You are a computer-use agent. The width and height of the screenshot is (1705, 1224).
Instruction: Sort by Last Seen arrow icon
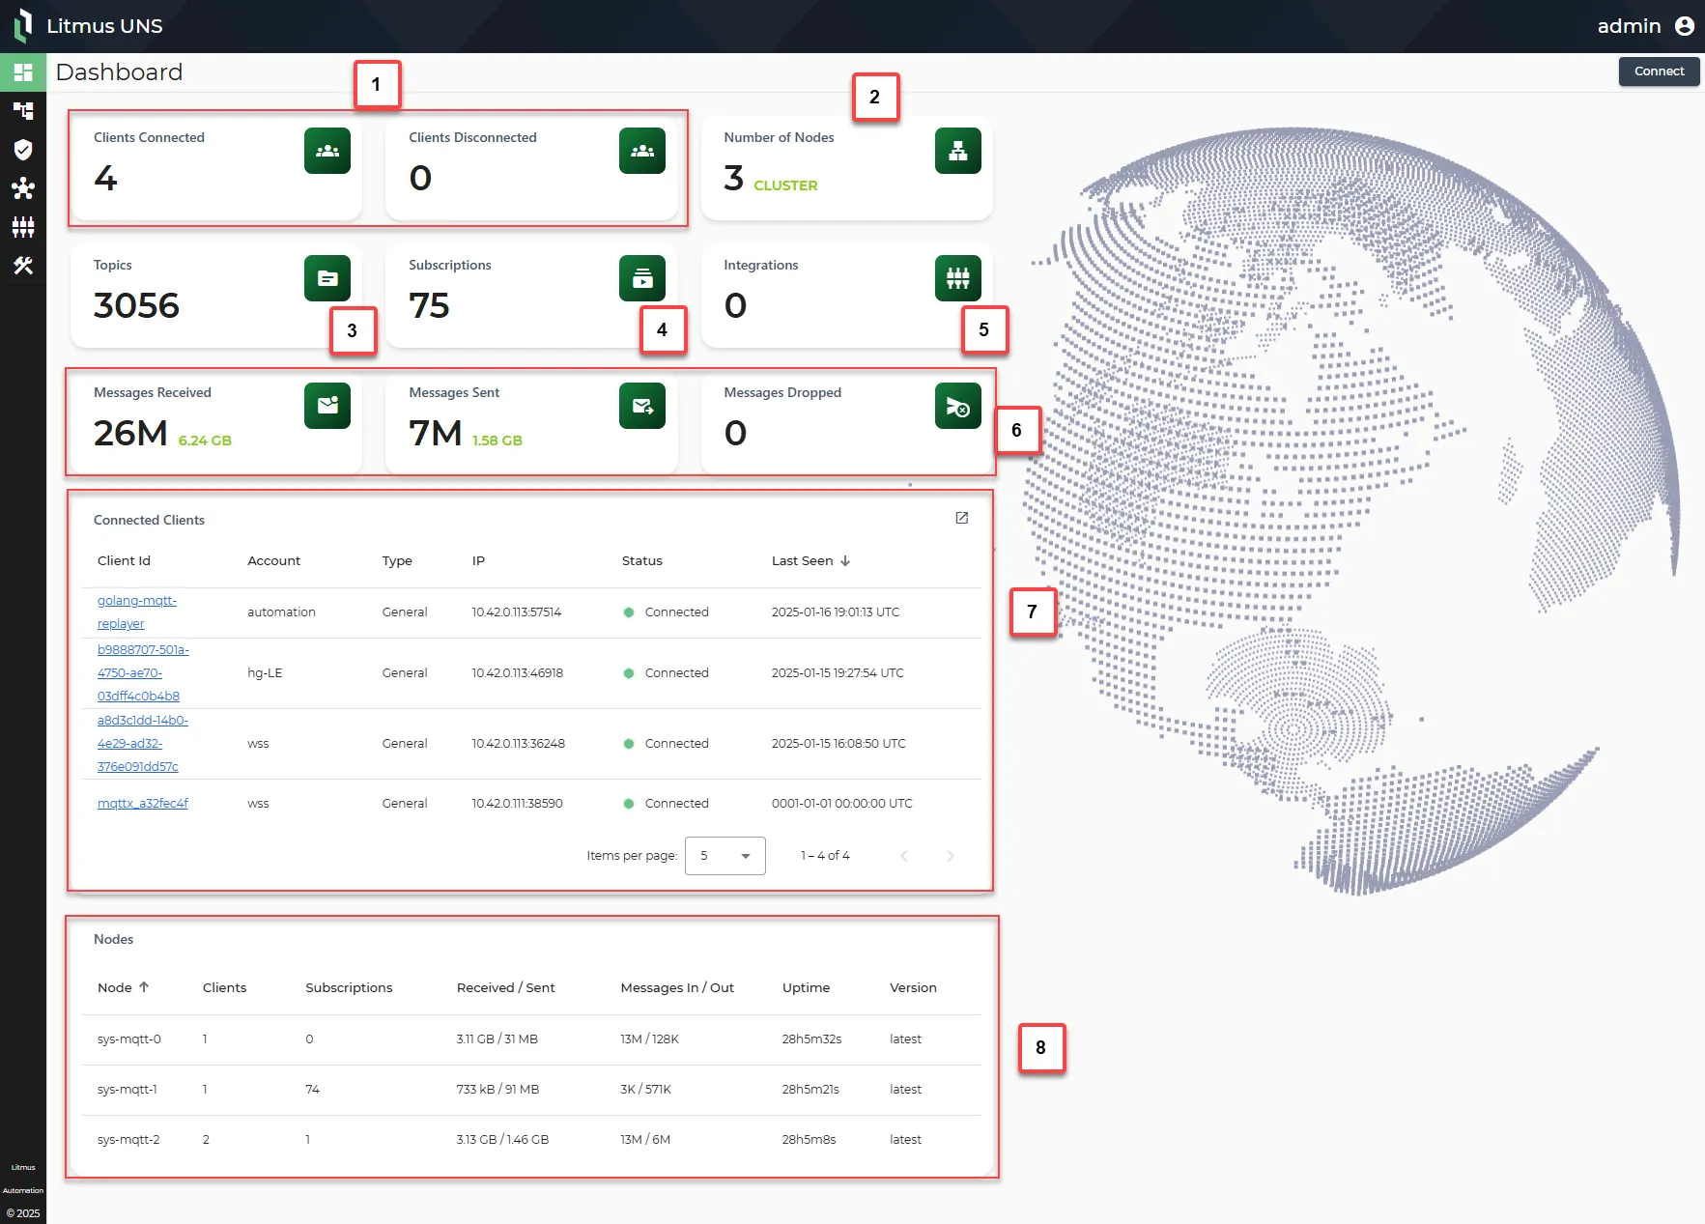(x=845, y=560)
